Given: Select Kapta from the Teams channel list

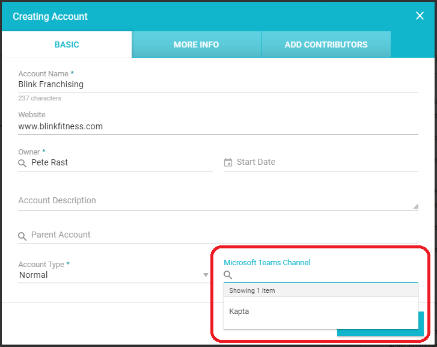Looking at the screenshot, I should point(239,312).
